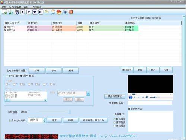Check the weekday 一 (Monday) checkbox

[x=7, y=85]
